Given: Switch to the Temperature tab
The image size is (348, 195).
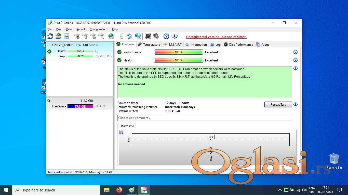Looking at the screenshot, I should [149, 44].
